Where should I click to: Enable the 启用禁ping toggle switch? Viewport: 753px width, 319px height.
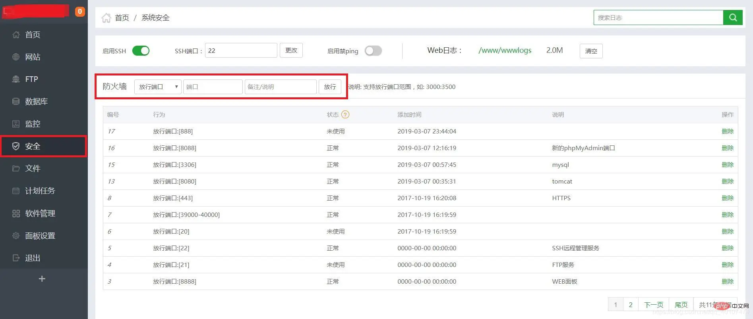(373, 51)
